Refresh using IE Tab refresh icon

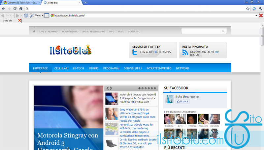pos(26,15)
